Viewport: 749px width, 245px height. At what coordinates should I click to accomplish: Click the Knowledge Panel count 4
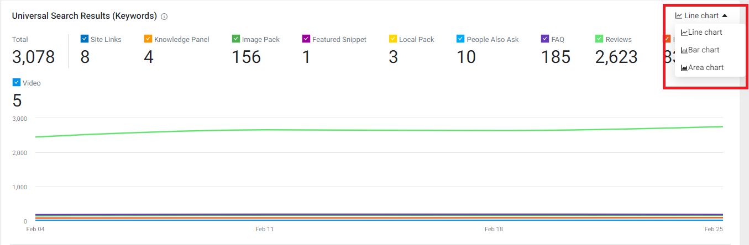pyautogui.click(x=149, y=57)
